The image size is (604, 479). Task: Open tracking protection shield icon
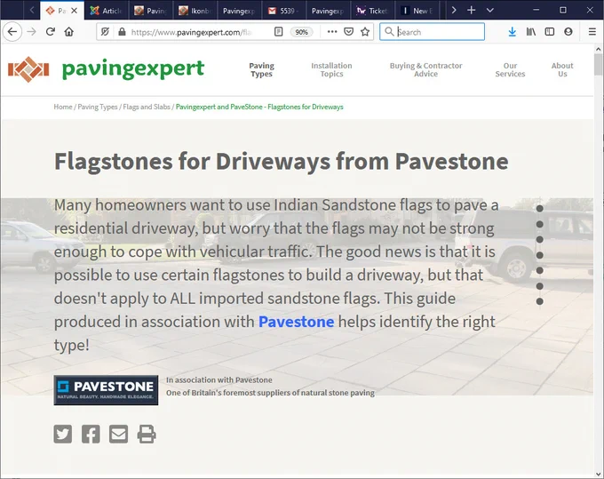[x=105, y=32]
